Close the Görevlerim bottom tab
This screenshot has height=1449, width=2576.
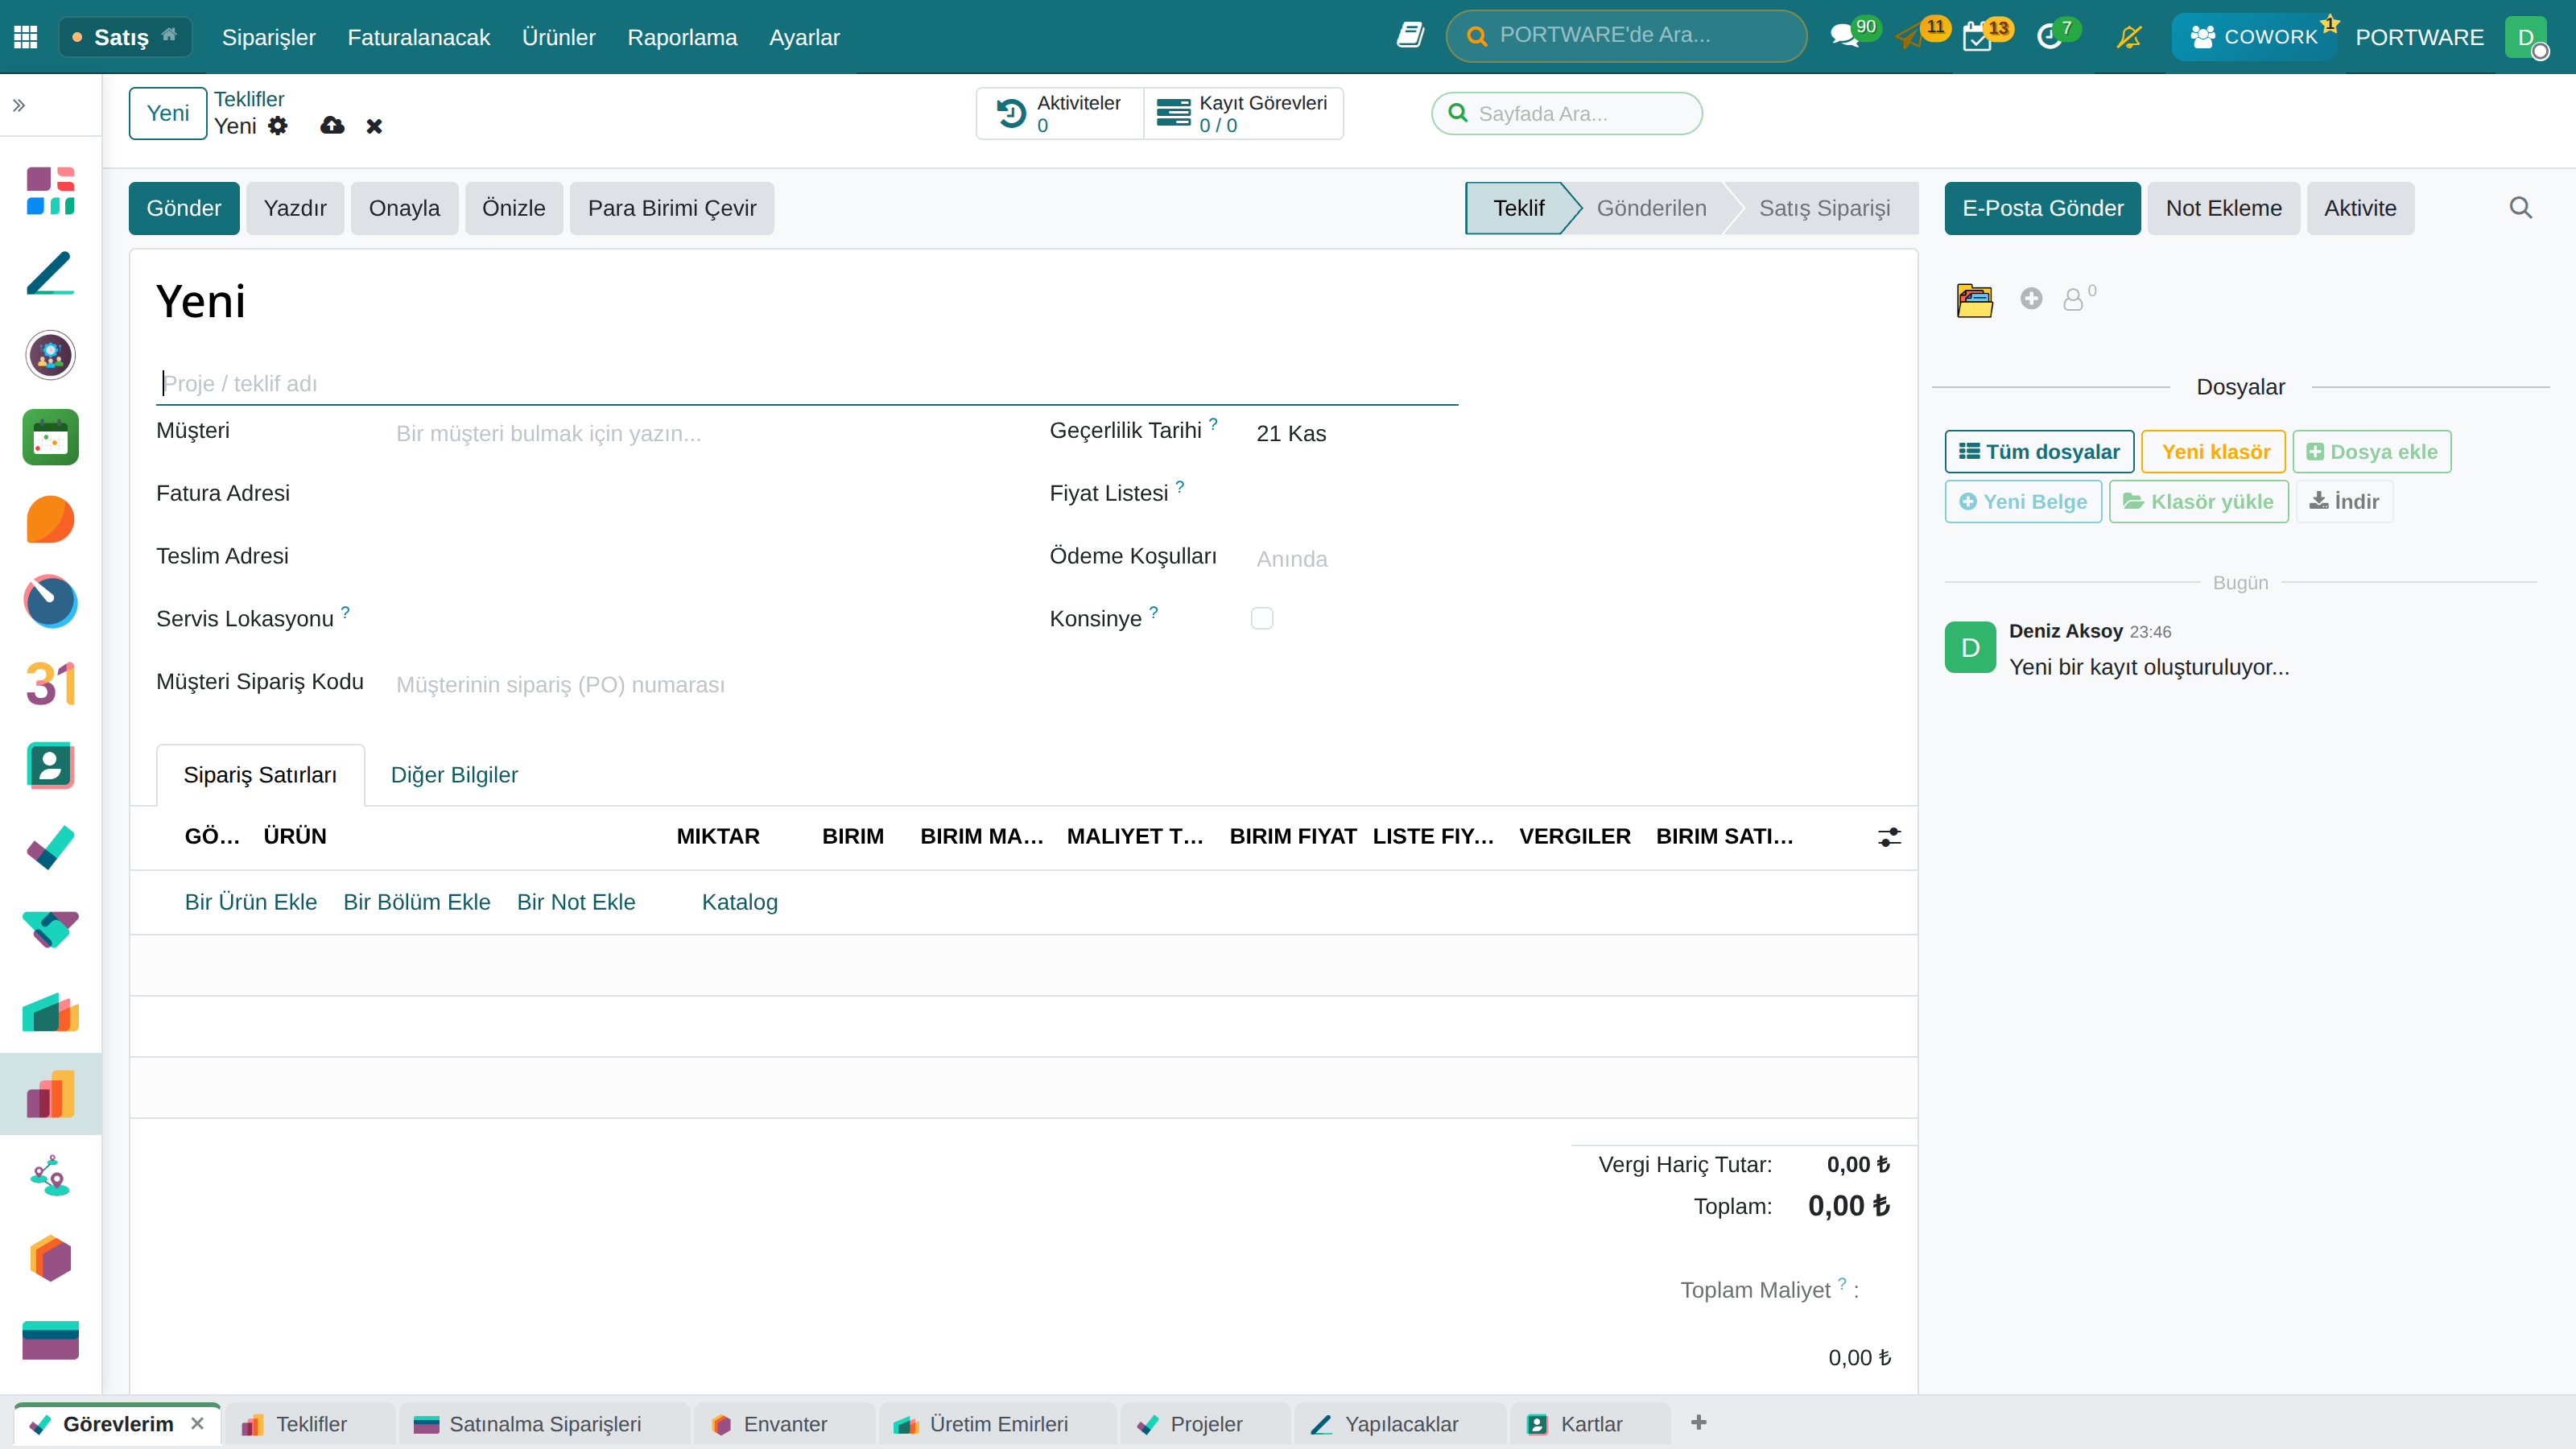pos(197,1423)
